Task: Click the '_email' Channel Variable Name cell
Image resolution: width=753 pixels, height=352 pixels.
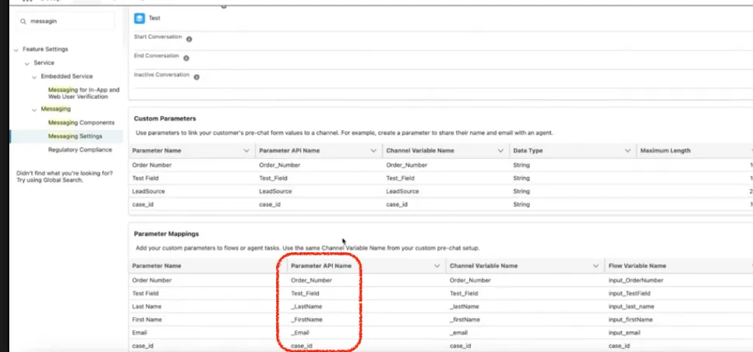Action: click(x=458, y=333)
